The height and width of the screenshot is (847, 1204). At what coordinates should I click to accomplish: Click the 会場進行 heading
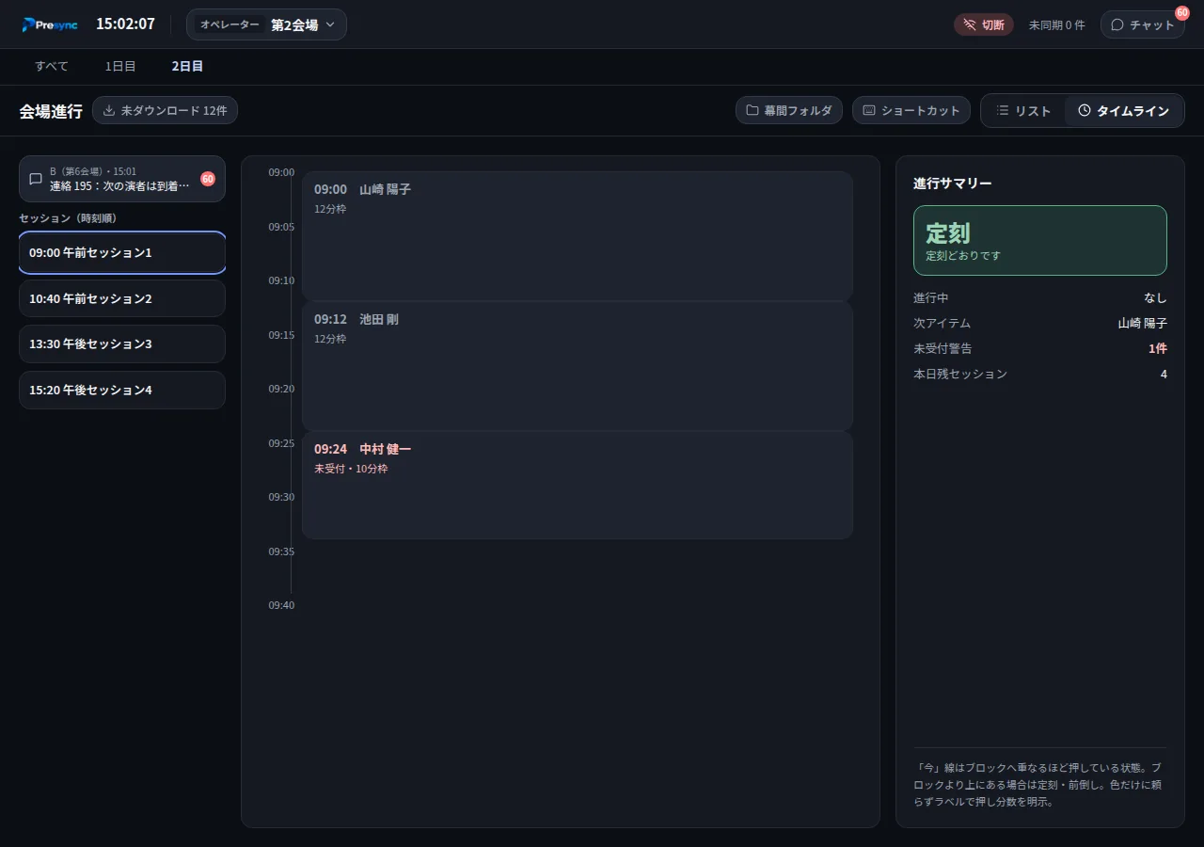(x=51, y=111)
